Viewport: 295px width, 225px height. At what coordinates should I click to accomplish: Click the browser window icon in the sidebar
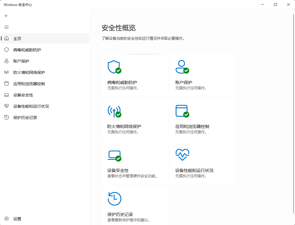(7, 84)
